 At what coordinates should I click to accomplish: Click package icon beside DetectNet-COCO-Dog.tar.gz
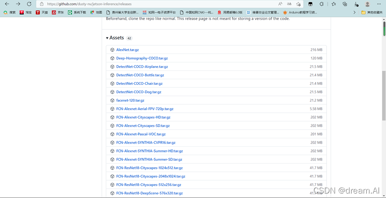pos(112,92)
